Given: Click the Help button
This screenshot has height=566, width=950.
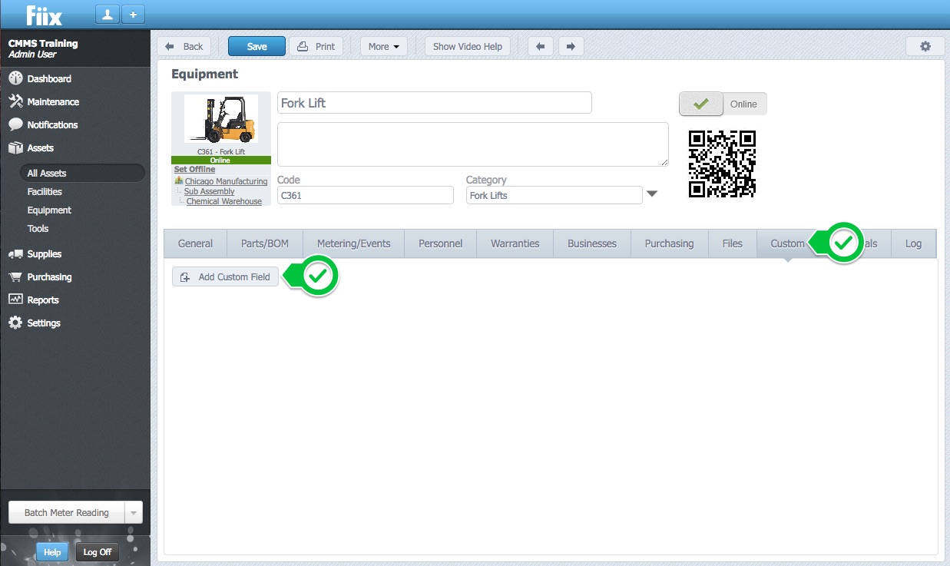Looking at the screenshot, I should pyautogui.click(x=52, y=552).
